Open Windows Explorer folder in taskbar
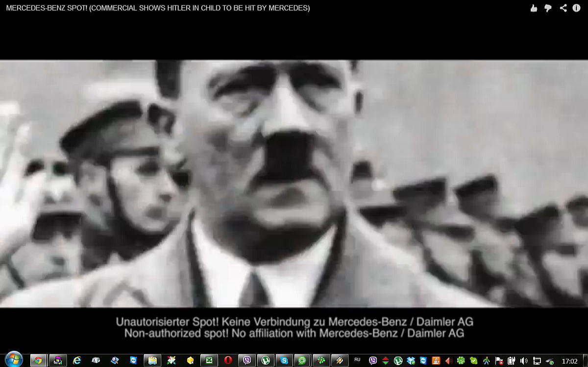The width and height of the screenshot is (588, 367). 152,361
